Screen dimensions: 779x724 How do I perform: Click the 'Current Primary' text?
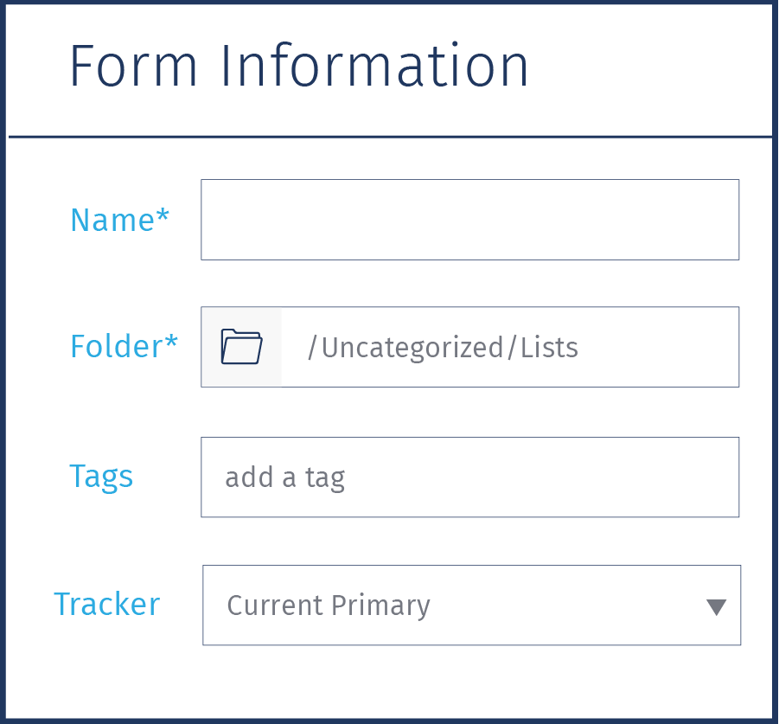[x=329, y=605]
